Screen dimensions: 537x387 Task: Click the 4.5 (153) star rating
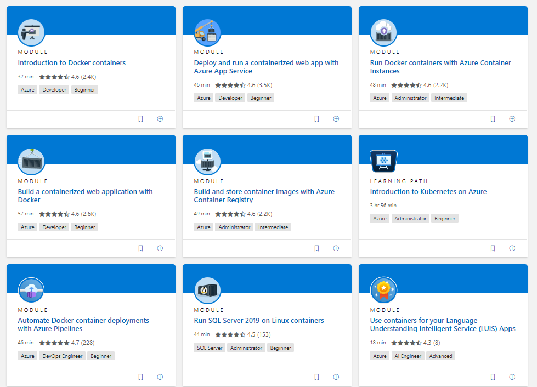(x=243, y=334)
